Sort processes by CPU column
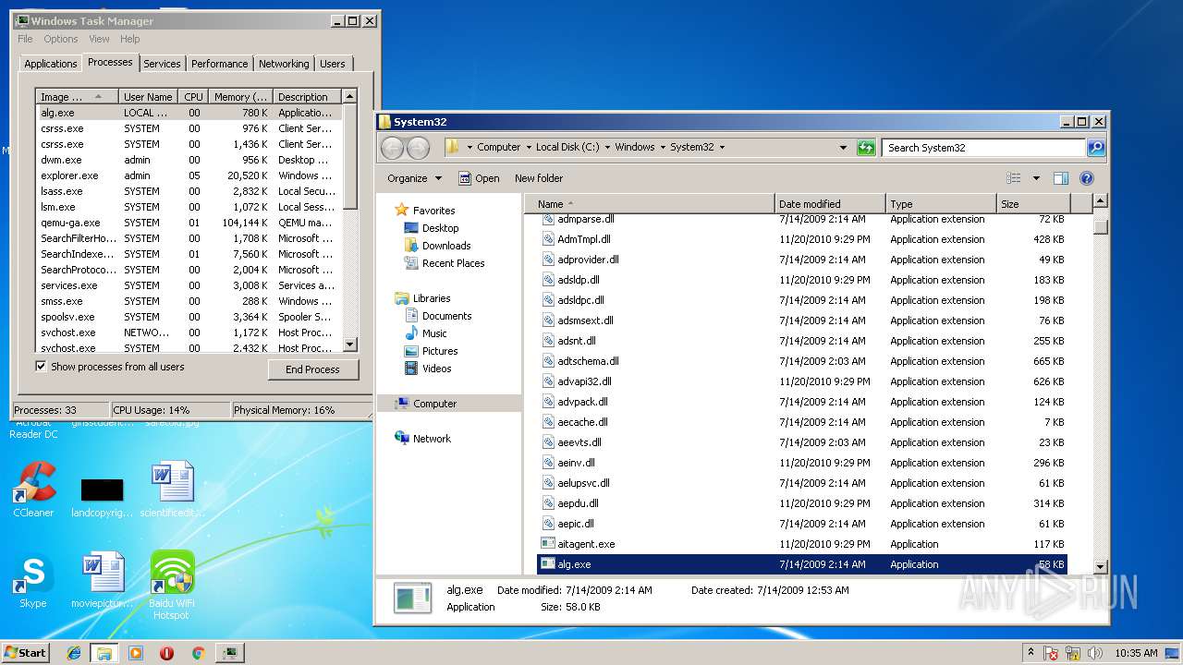The image size is (1183, 665). (193, 96)
